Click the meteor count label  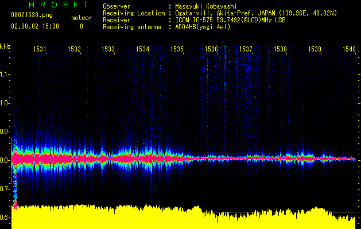tap(81, 18)
